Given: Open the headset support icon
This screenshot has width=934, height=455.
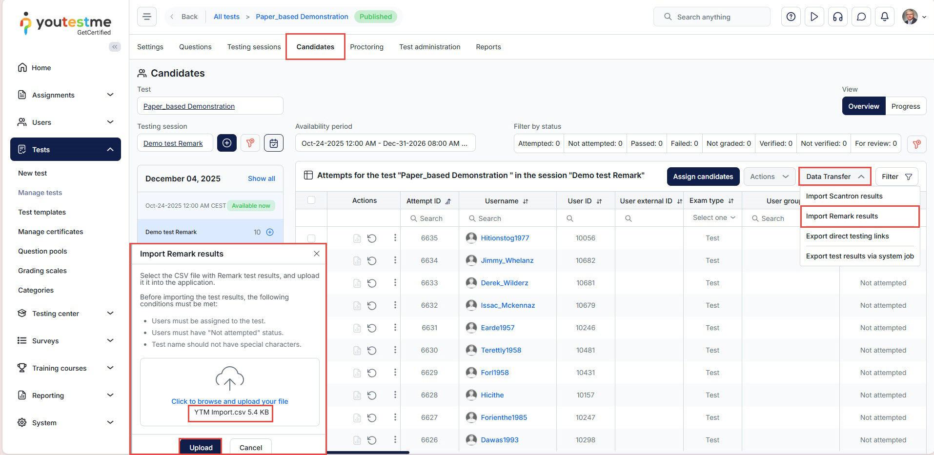Looking at the screenshot, I should point(837,17).
